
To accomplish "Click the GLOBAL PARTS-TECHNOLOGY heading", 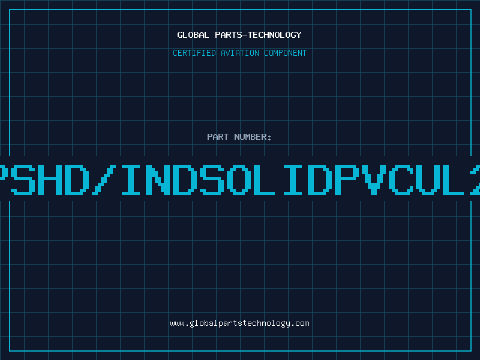I will tap(239, 35).
